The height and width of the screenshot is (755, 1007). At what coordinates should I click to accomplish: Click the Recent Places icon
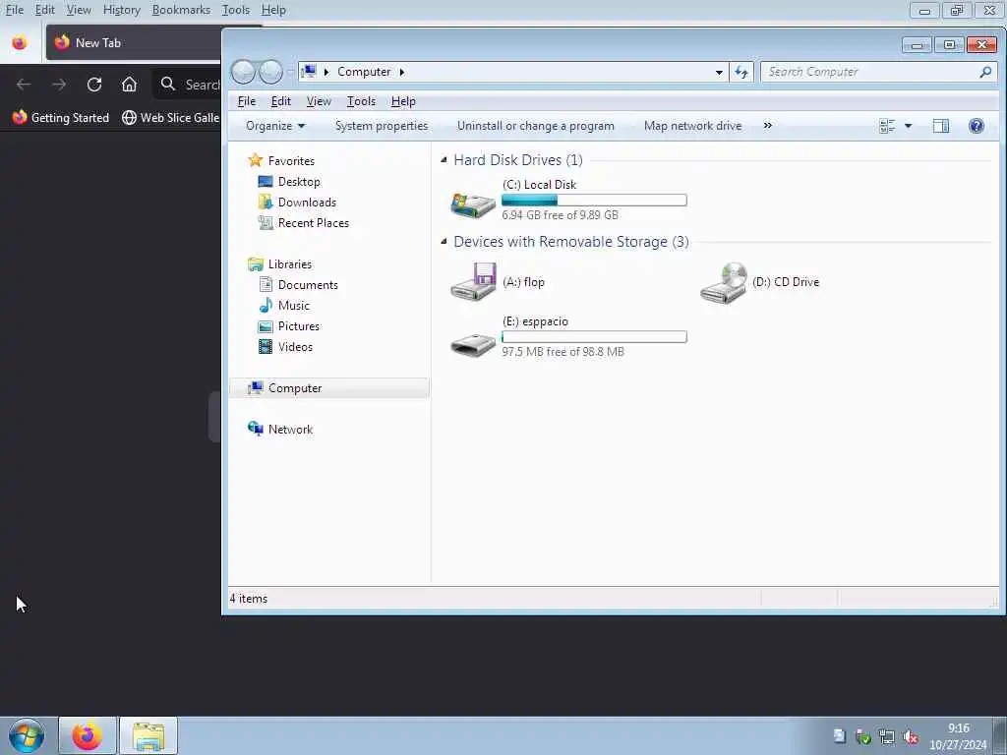tap(266, 223)
